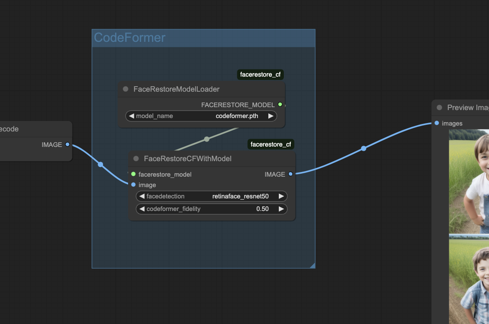Increase codeformer_fidelity using its right arrow
The width and height of the screenshot is (489, 324).
281,209
